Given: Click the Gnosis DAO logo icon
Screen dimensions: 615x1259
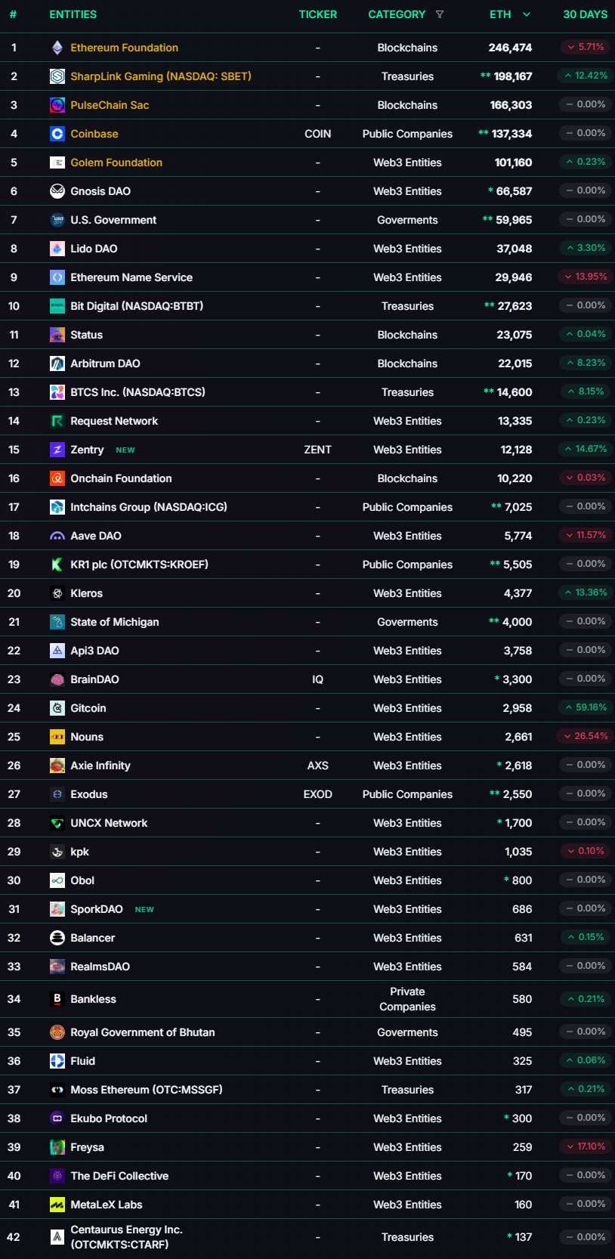Looking at the screenshot, I should [57, 191].
